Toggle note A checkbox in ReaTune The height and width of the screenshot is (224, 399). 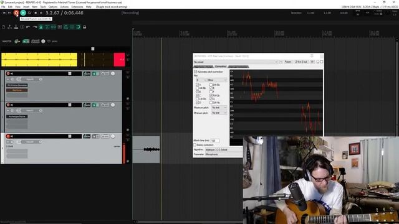197,85
